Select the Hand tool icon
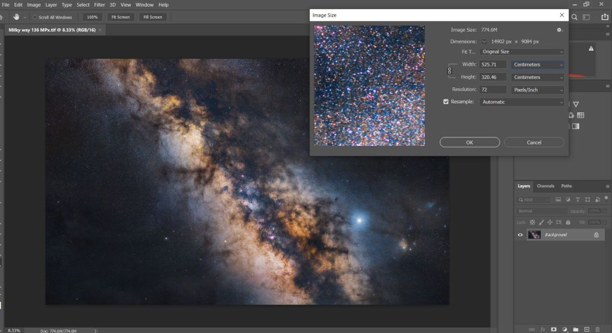The image size is (612, 333). pyautogui.click(x=16, y=17)
